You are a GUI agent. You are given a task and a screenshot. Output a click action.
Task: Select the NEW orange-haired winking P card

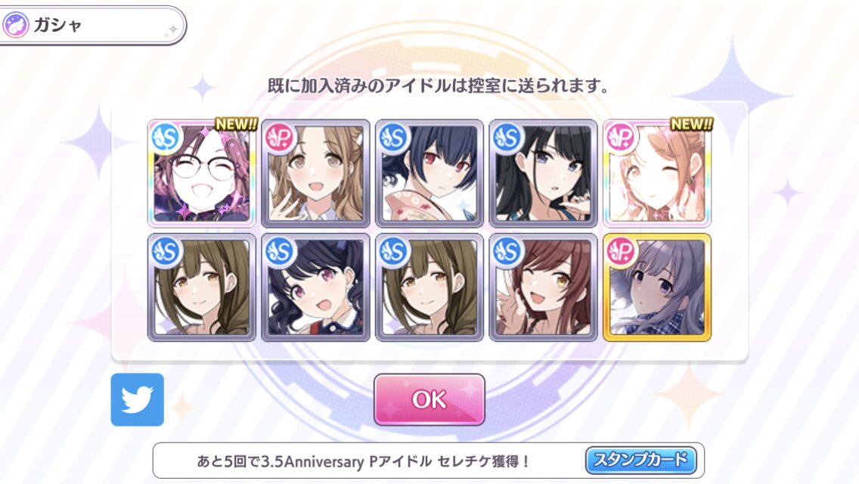click(657, 173)
